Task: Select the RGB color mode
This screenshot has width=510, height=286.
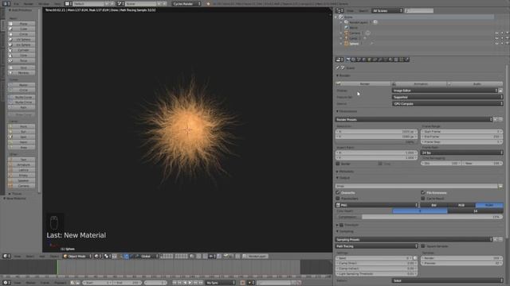Action: (x=461, y=205)
